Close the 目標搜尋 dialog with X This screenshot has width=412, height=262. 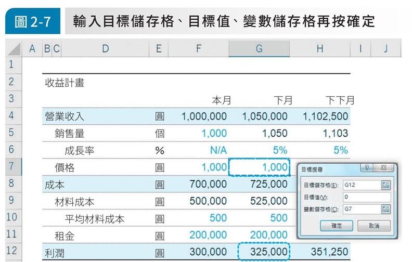[x=383, y=168]
